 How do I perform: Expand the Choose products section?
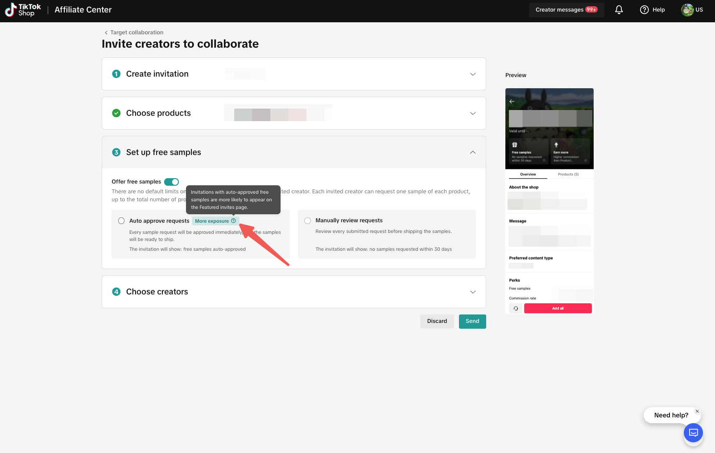[x=473, y=113]
